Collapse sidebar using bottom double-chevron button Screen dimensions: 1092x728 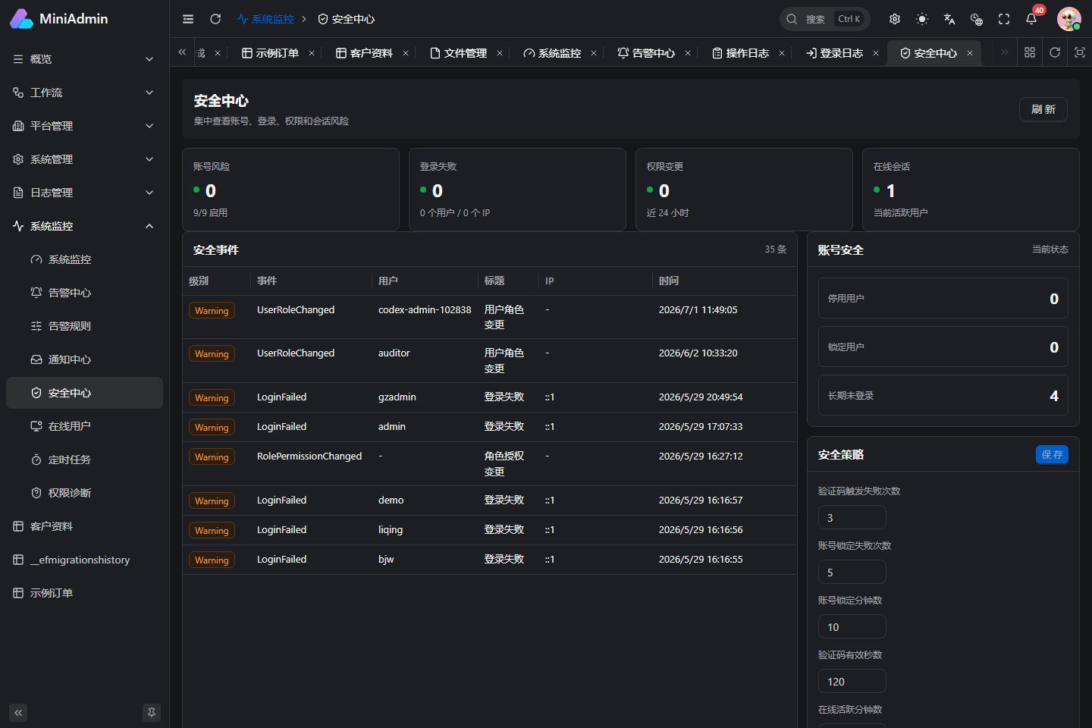pos(18,713)
